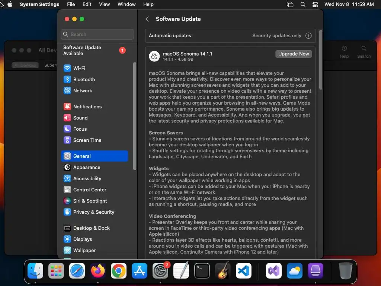Click the sidebar scrollbar

135,116
